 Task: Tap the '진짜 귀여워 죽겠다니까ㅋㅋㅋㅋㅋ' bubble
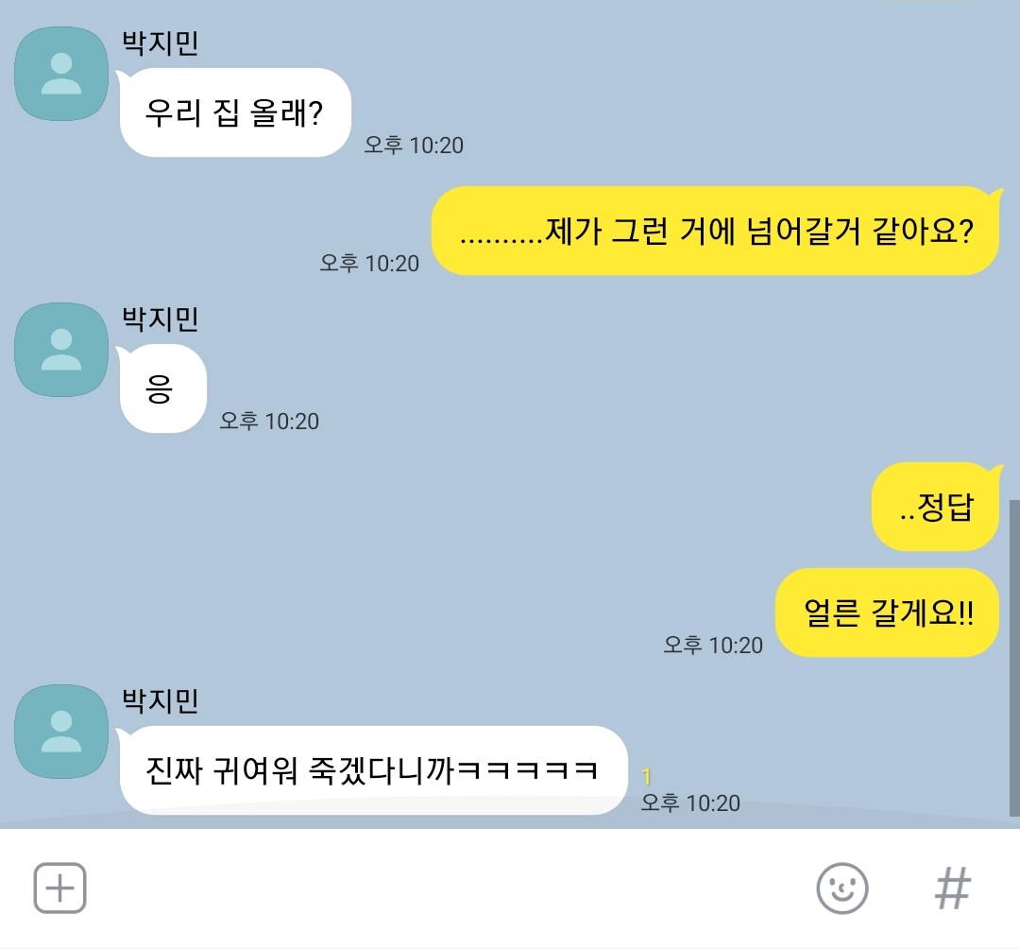point(373,770)
